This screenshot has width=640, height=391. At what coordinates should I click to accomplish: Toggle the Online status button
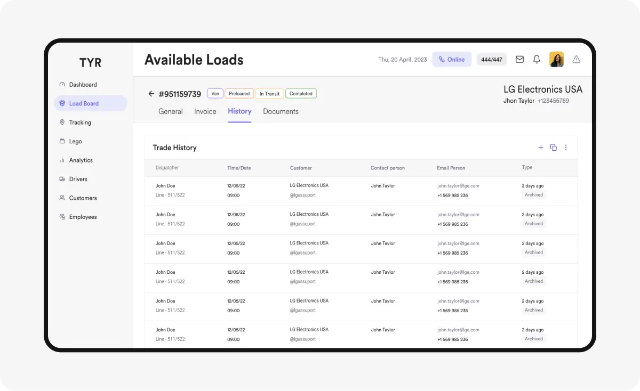(x=452, y=60)
